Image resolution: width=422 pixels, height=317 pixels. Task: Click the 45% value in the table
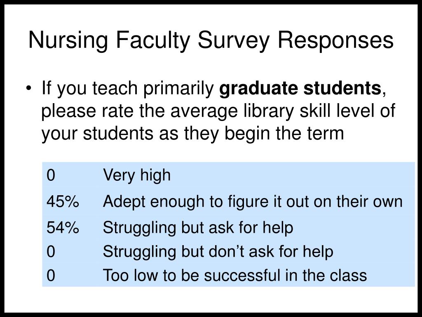[x=63, y=201]
